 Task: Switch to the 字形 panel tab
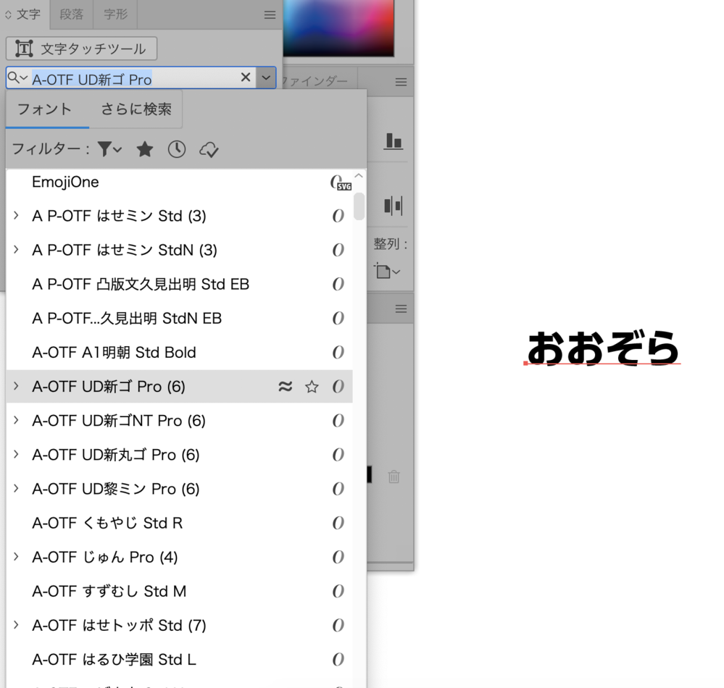(x=115, y=14)
